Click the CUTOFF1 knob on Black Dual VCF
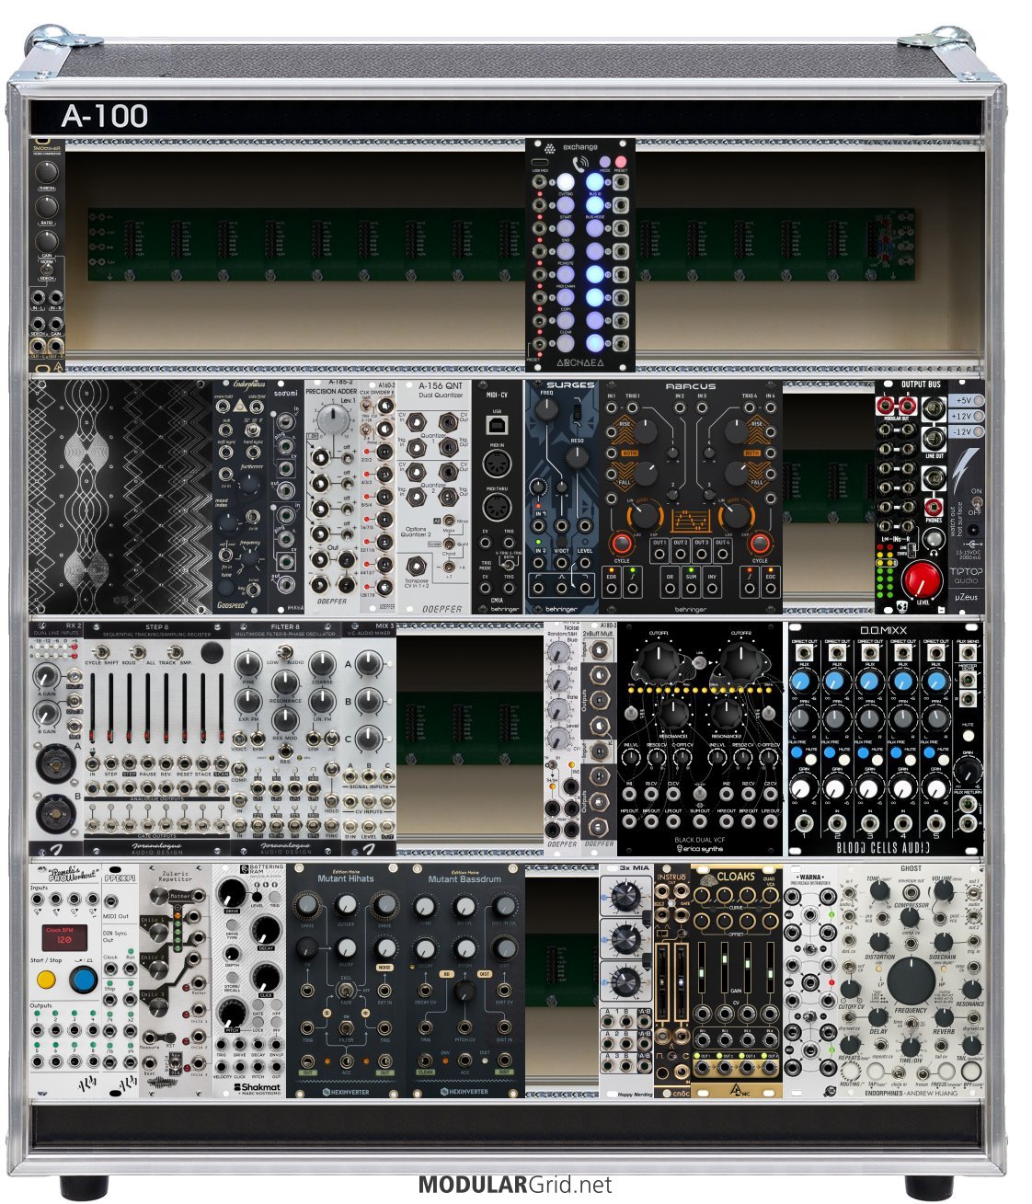The image size is (1032, 1204). (659, 664)
